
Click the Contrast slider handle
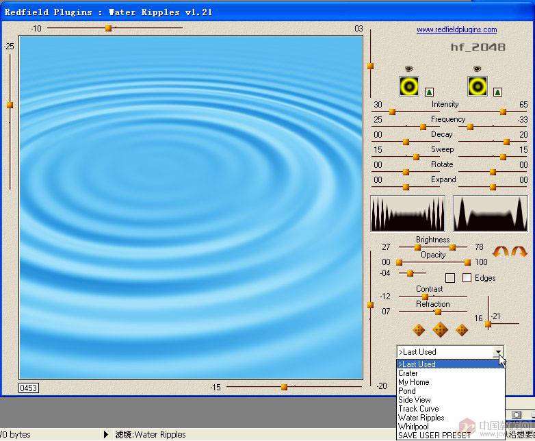(x=425, y=297)
